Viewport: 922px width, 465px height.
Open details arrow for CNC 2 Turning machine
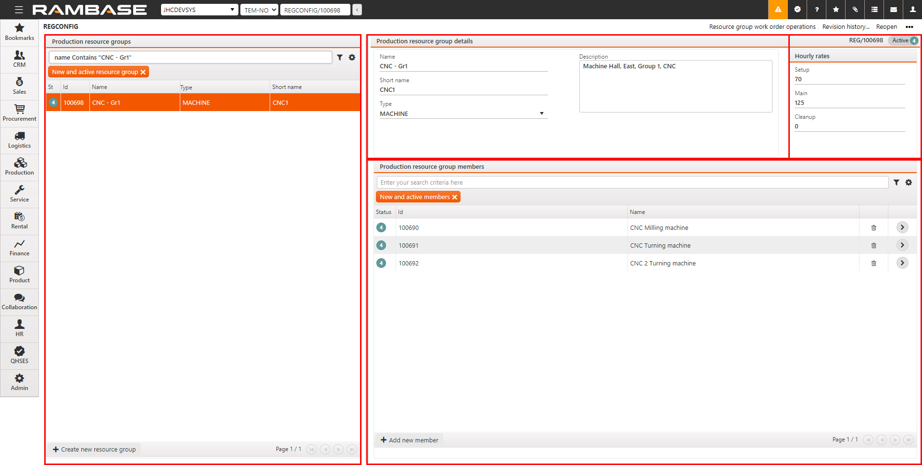902,263
